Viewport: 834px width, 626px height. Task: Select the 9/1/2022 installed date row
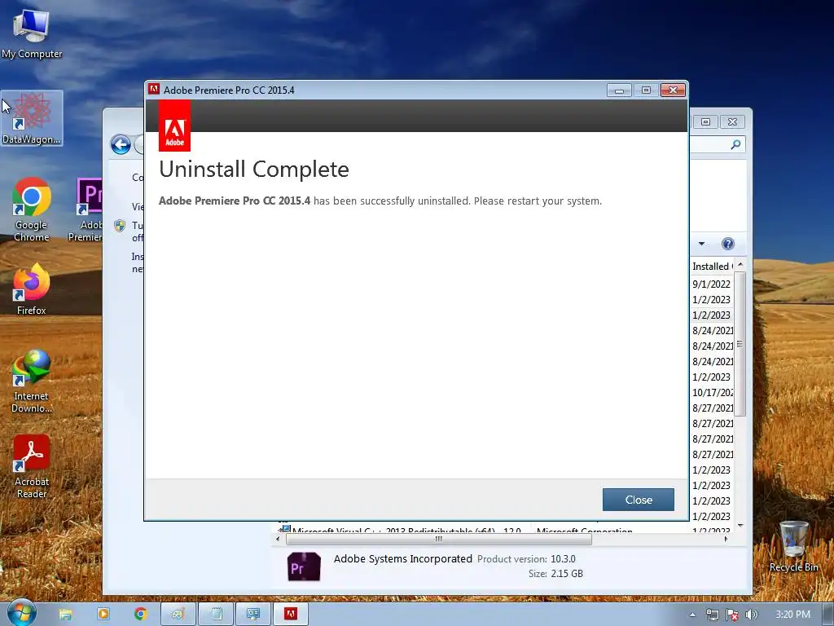[x=712, y=284]
